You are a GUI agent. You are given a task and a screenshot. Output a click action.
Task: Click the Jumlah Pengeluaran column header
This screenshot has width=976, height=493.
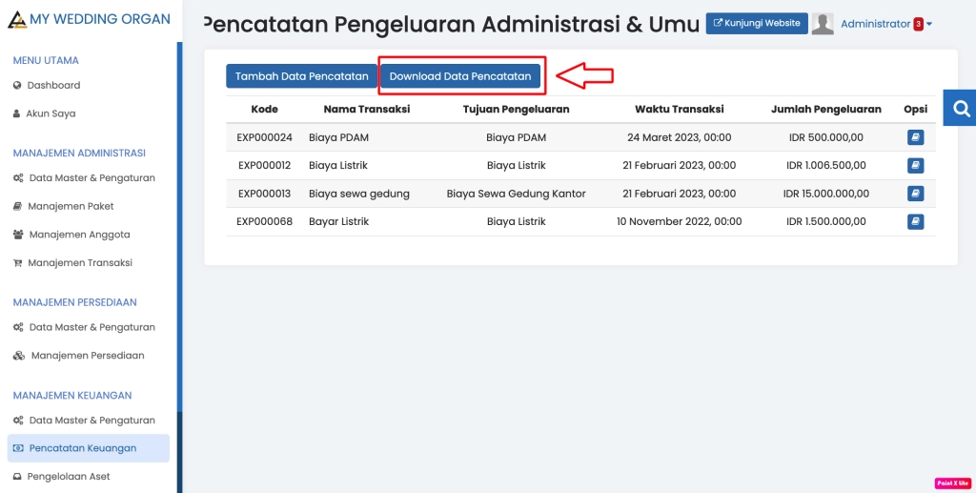[x=826, y=109]
